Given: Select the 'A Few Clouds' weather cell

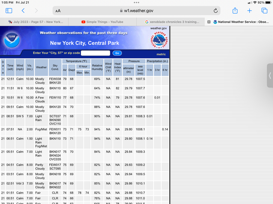Looking at the screenshot, I should [41, 99].
